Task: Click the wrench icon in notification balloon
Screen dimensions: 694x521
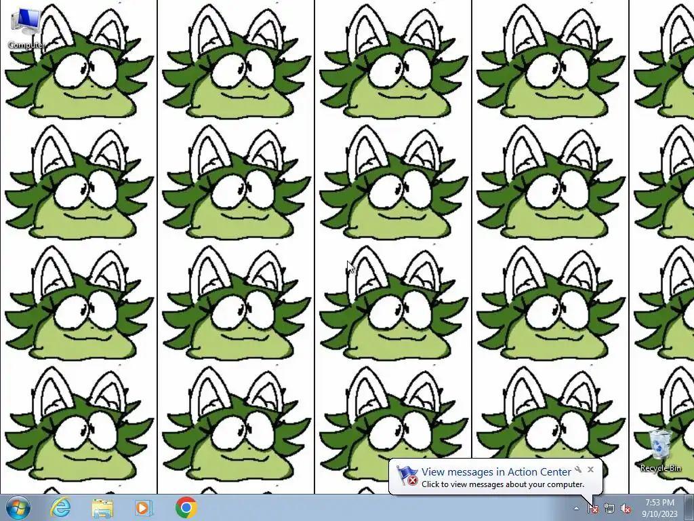Action: pyautogui.click(x=578, y=469)
